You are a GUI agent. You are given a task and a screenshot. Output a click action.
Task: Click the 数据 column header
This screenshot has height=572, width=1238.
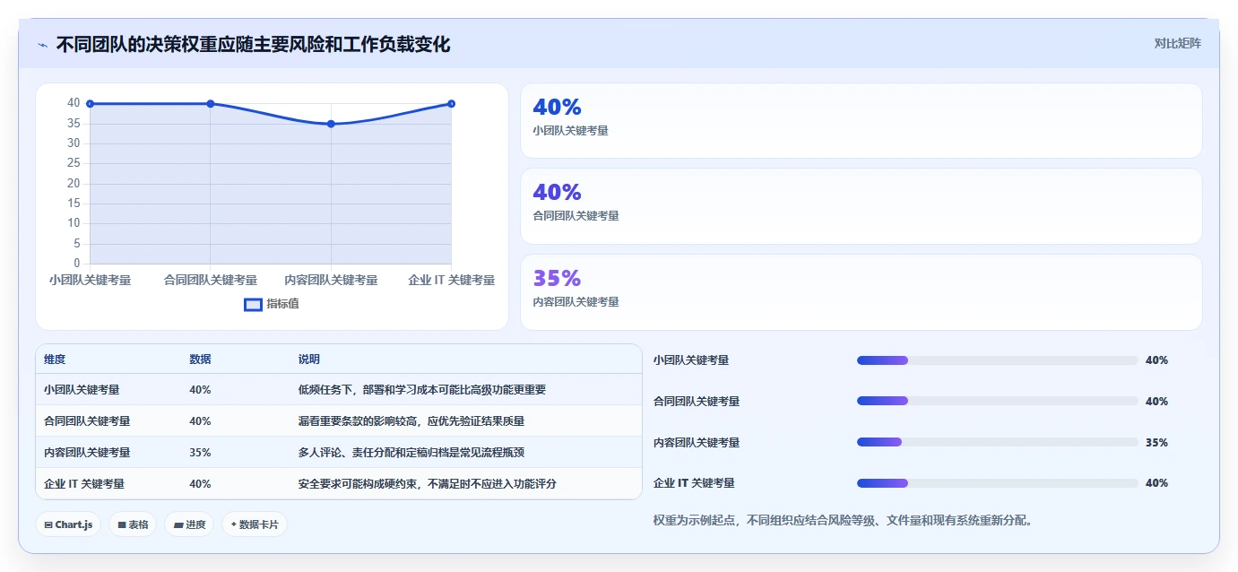(x=200, y=360)
